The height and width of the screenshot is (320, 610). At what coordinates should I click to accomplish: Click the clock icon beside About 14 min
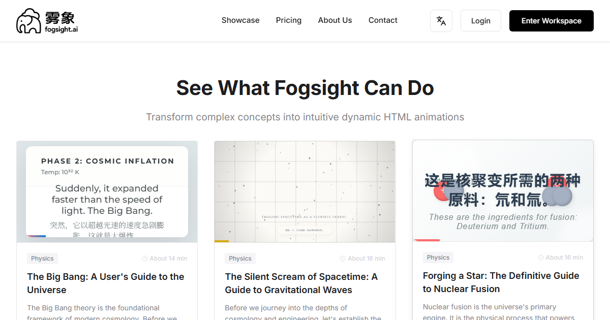click(145, 259)
